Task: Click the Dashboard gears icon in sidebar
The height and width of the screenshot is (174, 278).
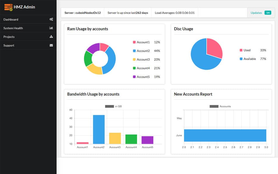Action: coord(52,19)
